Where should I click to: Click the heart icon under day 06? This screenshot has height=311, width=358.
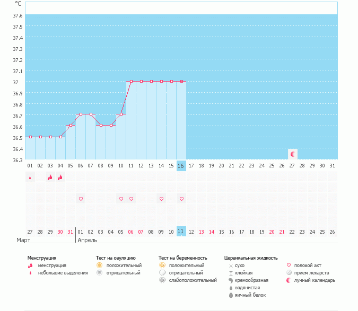click(x=81, y=199)
